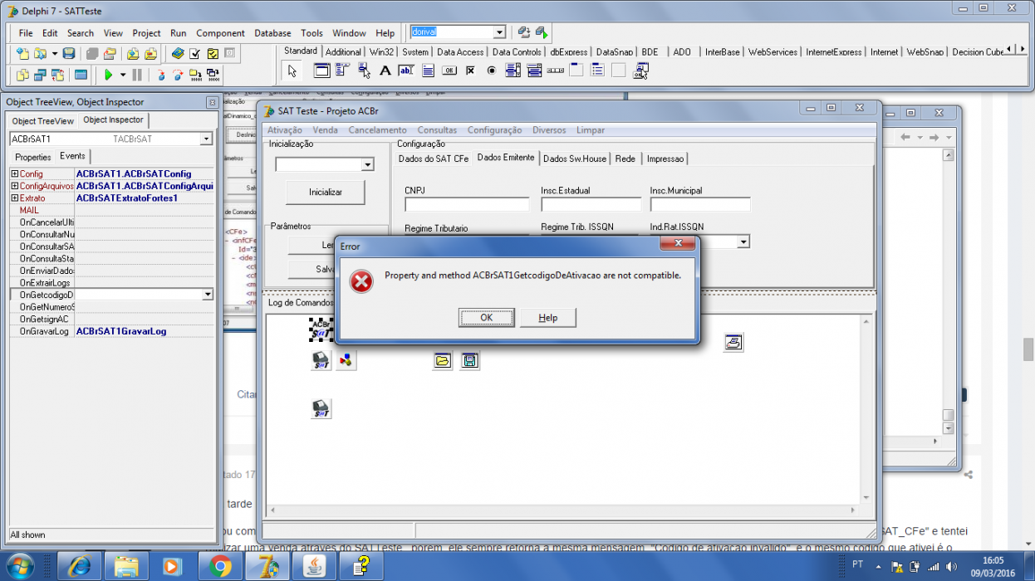Click the New Form toolbar icon
Image resolution: width=1035 pixels, height=581 pixels.
(x=81, y=75)
